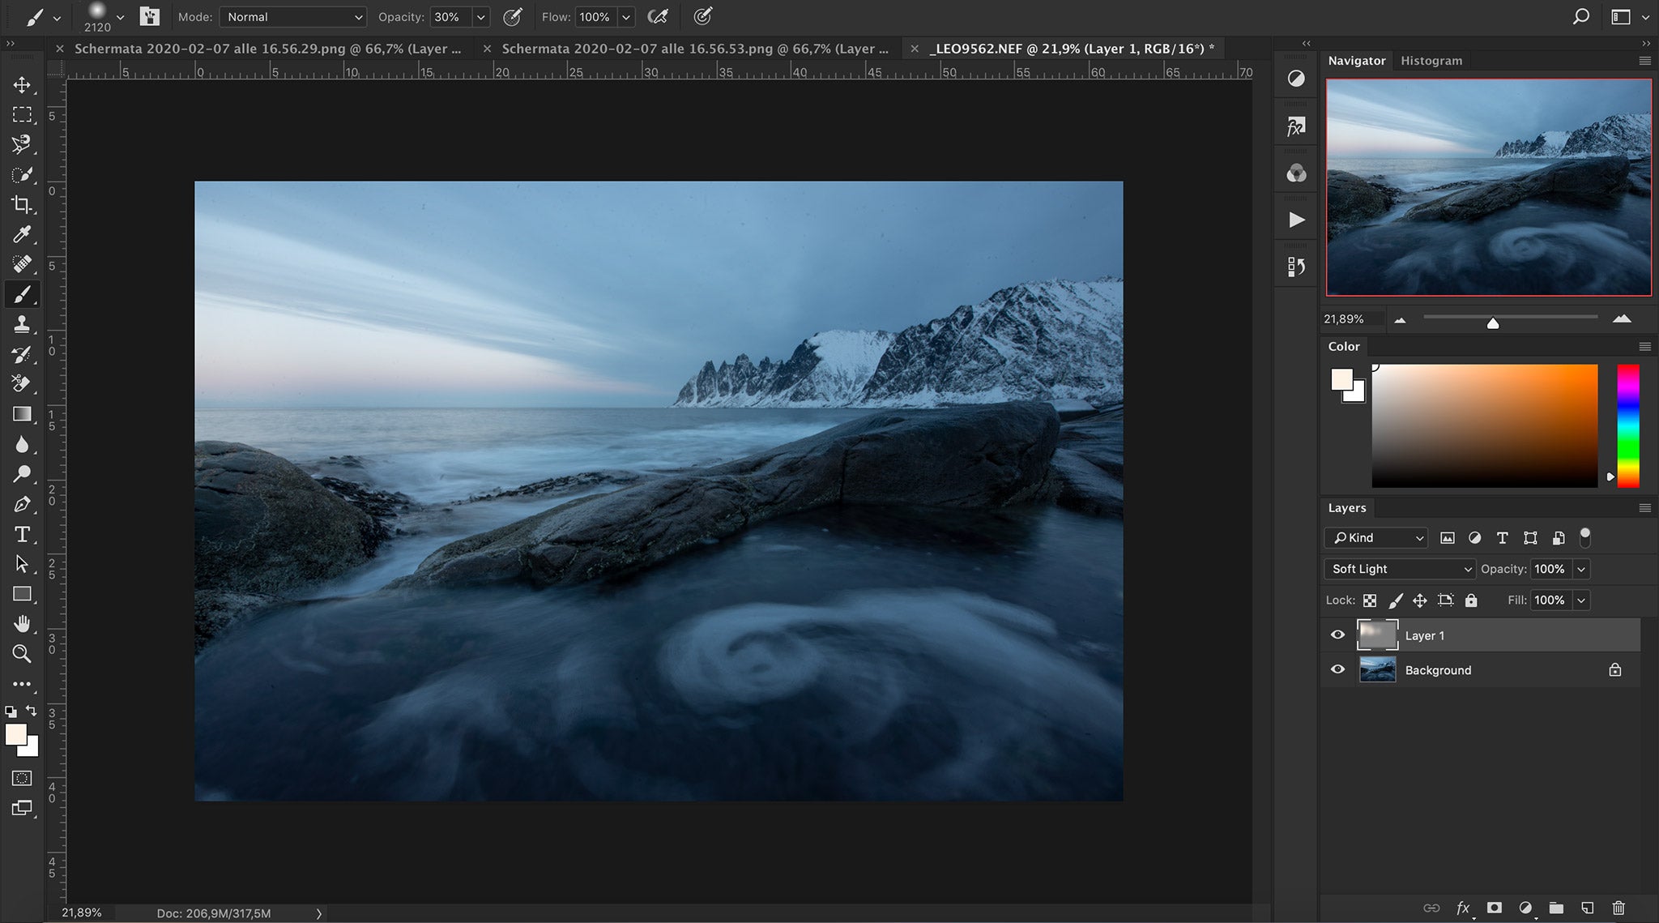Screen dimensions: 1659x923
Task: Select the Move tool
Action: pyautogui.click(x=22, y=85)
